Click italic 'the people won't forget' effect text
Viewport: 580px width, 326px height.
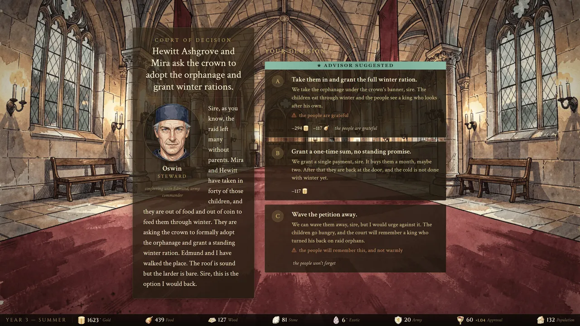(314, 263)
